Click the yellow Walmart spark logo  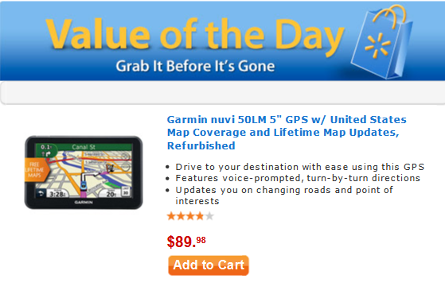377,45
